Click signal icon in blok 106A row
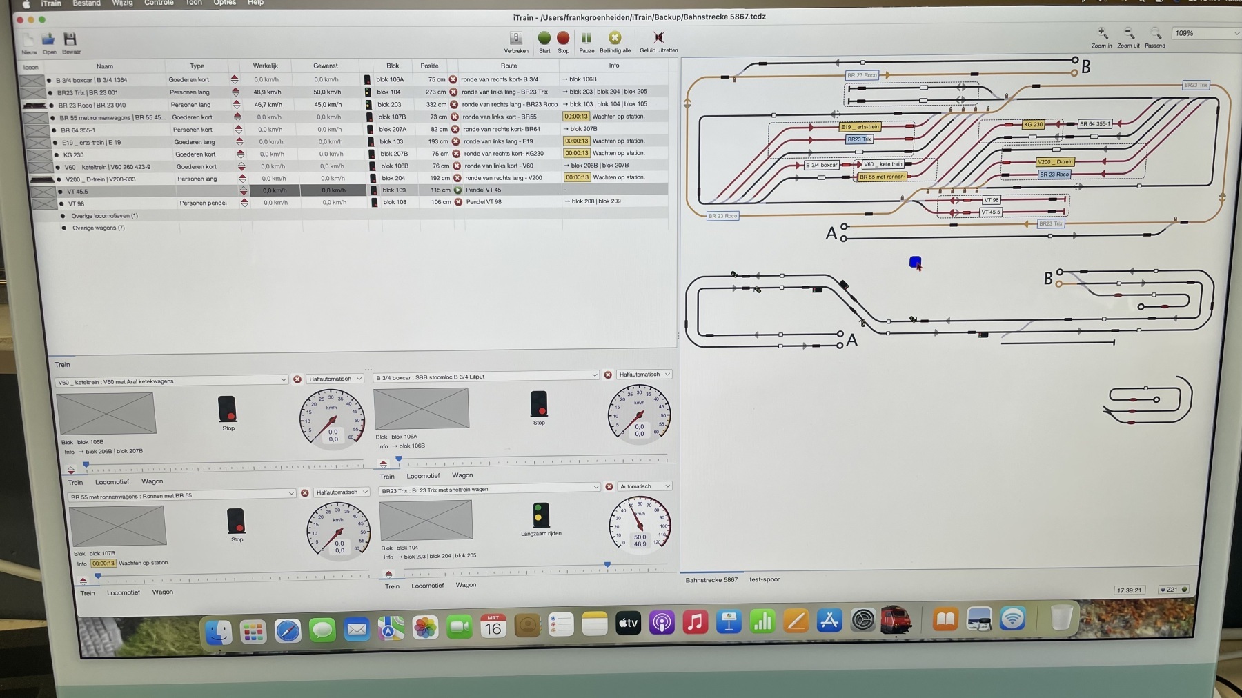The width and height of the screenshot is (1242, 698). pos(367,80)
